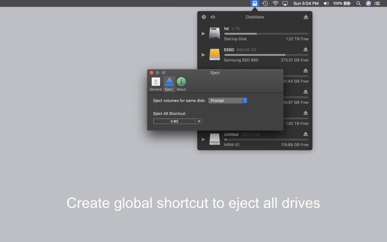This screenshot has width=387, height=242.
Task: Click the Untitled usage progress bar
Action: tap(266, 139)
